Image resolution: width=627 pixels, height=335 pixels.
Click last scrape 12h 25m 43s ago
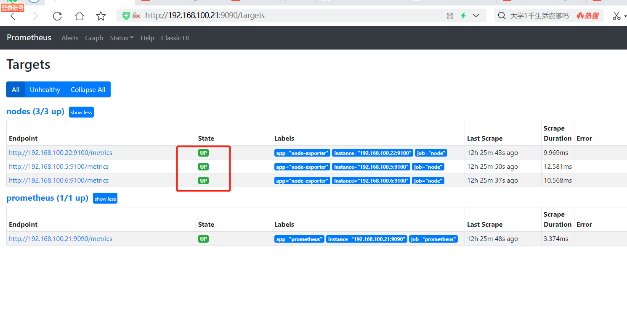(492, 153)
